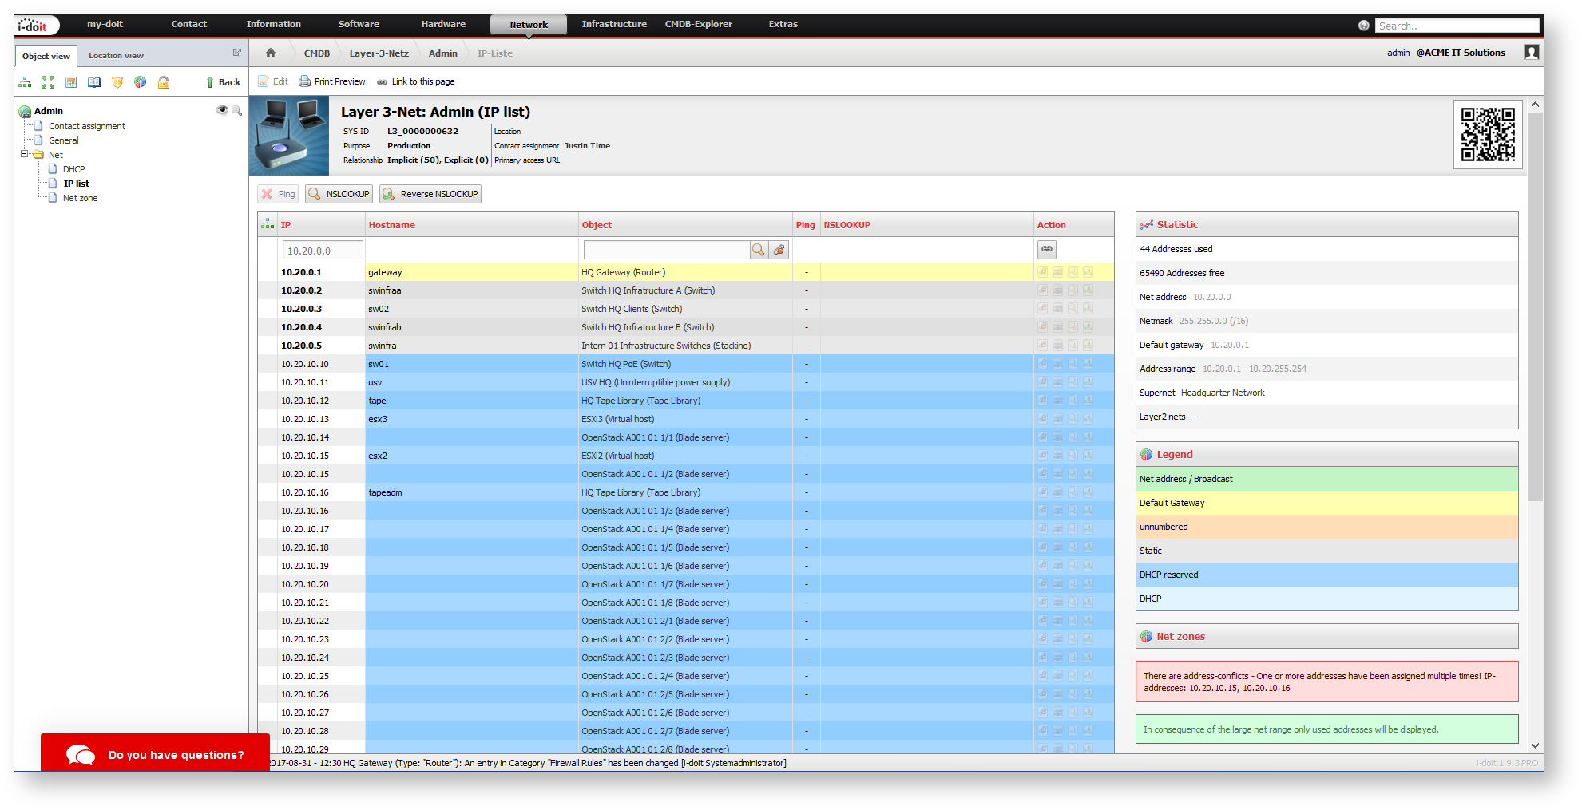The height and width of the screenshot is (810, 1582).
Task: Click the IP address input field
Action: [323, 251]
